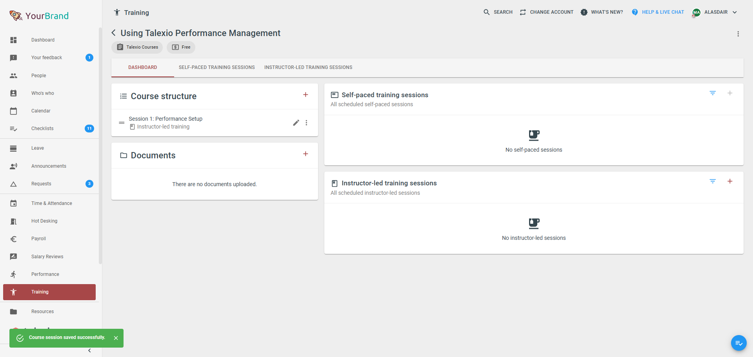
Task: Open the Leave module
Action: coord(49,148)
